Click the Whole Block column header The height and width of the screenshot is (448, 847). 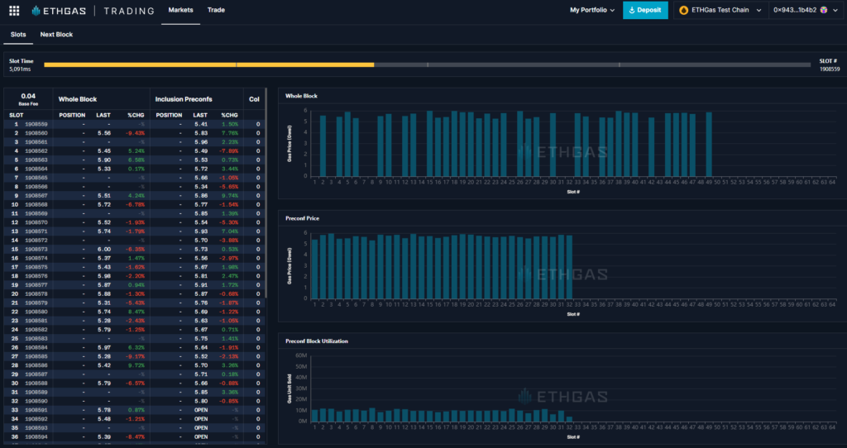pyautogui.click(x=79, y=99)
